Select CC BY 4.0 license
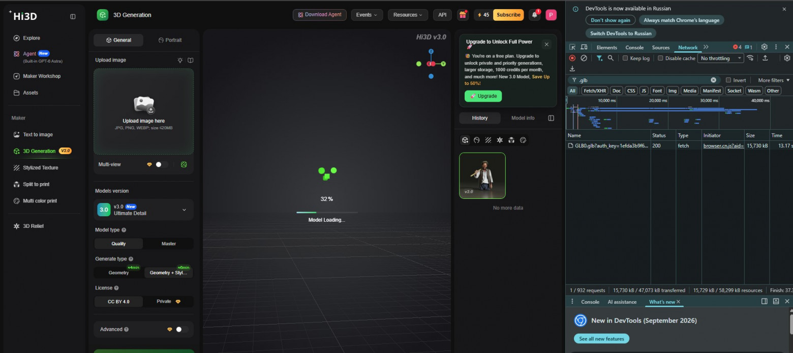The width and height of the screenshot is (793, 353). pos(118,302)
